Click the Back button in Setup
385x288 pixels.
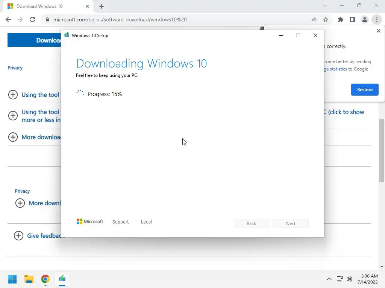(x=252, y=223)
